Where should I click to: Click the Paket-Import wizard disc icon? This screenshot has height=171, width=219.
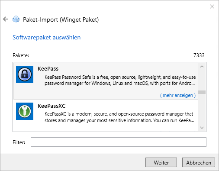click(x=16, y=19)
